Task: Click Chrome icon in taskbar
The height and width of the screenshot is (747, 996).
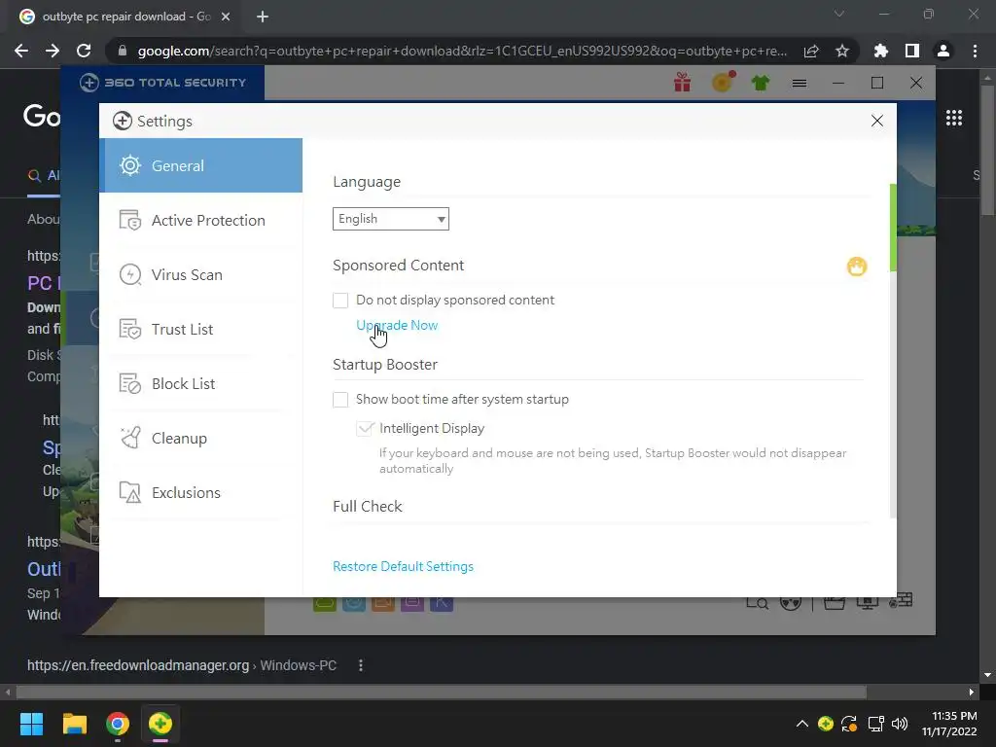Action: tap(118, 724)
